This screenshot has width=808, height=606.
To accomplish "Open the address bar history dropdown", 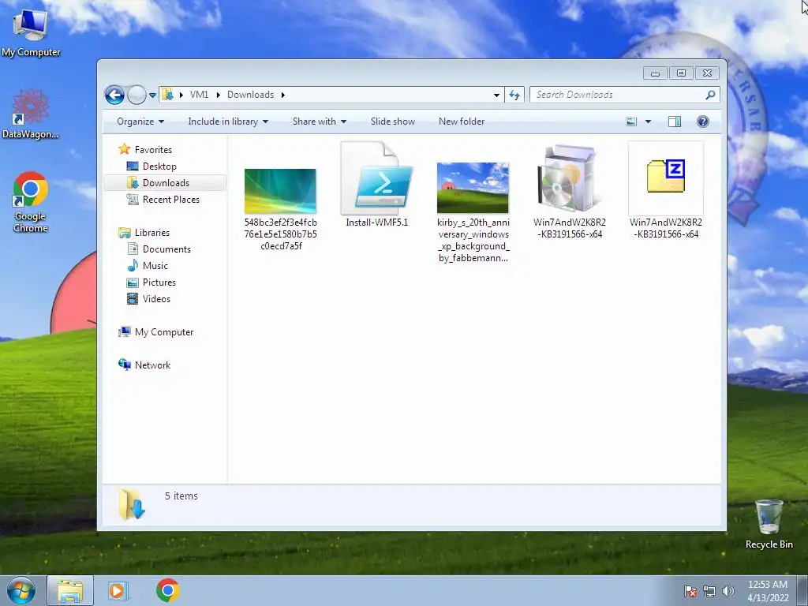I will [496, 95].
